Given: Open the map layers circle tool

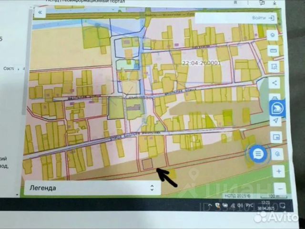Looking at the screenshot, I should pyautogui.click(x=273, y=35).
